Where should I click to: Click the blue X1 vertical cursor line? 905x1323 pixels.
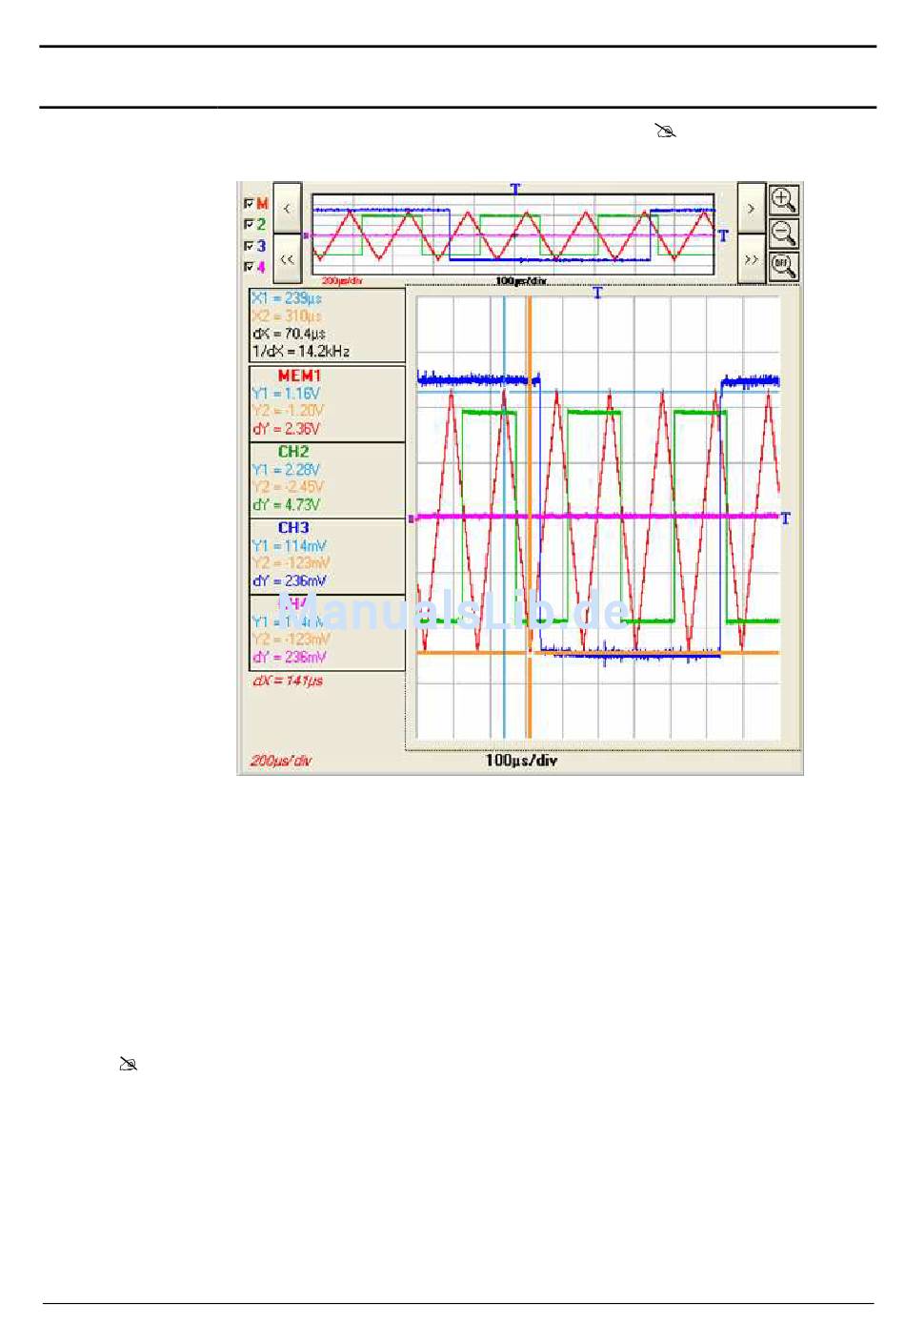coord(504,518)
